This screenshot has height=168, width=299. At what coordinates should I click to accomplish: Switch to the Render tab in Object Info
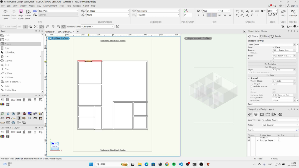coord(276,36)
